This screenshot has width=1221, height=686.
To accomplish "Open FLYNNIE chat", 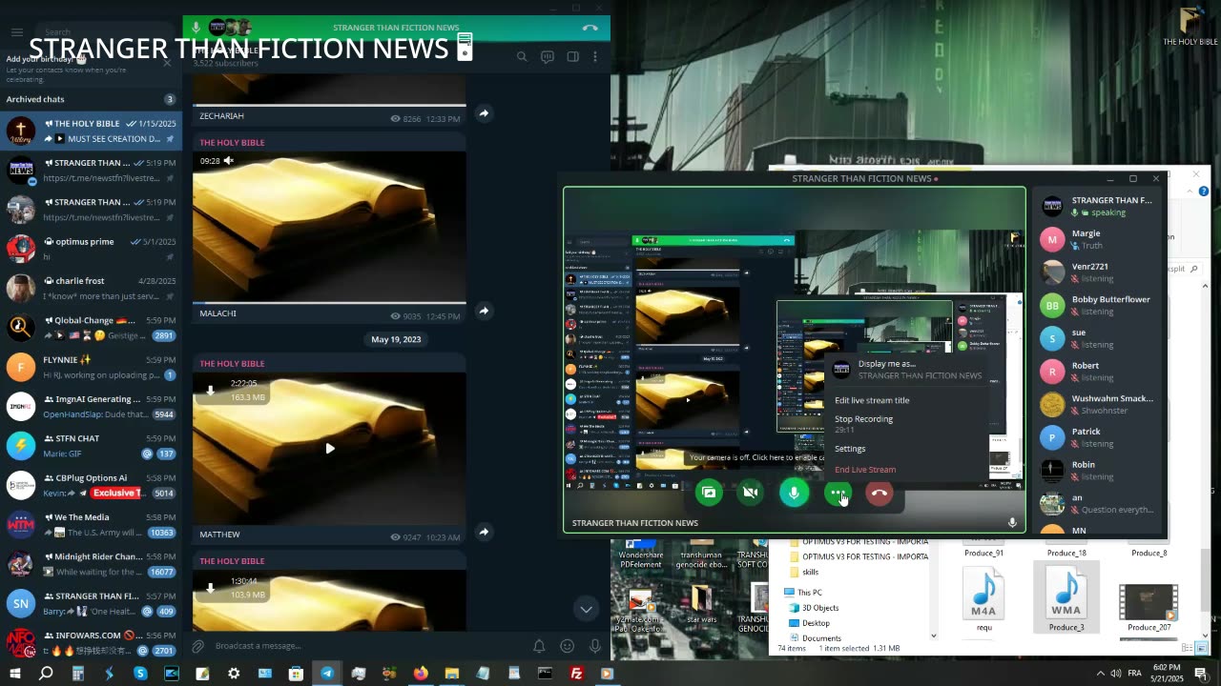I will 91,367.
